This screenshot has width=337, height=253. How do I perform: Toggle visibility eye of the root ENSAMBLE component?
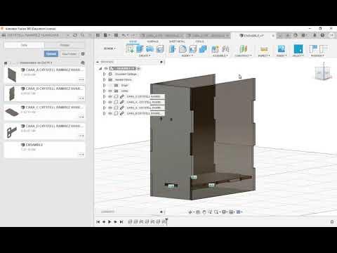point(106,68)
